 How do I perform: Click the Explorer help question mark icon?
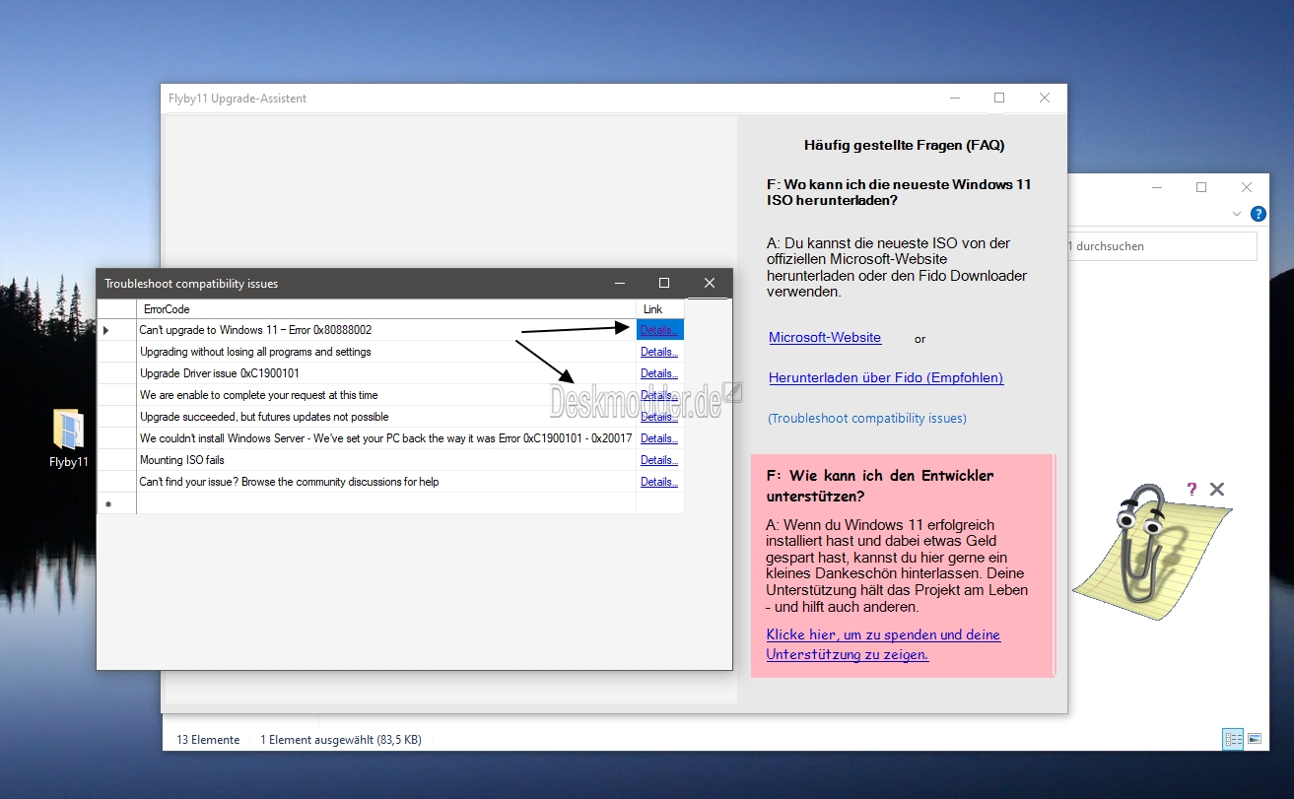point(1258,214)
